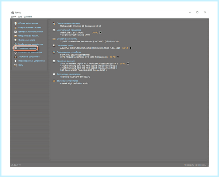Click the Оперативная память sidebar icon
Viewport: 219px width, 177px height.
point(15,36)
